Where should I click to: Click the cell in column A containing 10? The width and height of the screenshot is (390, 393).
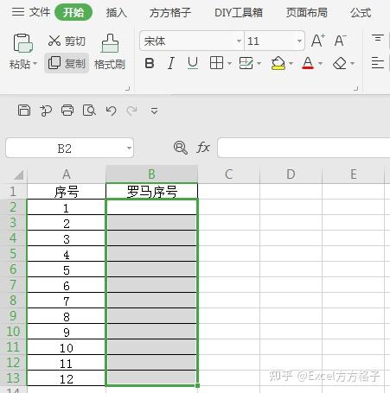(67, 347)
